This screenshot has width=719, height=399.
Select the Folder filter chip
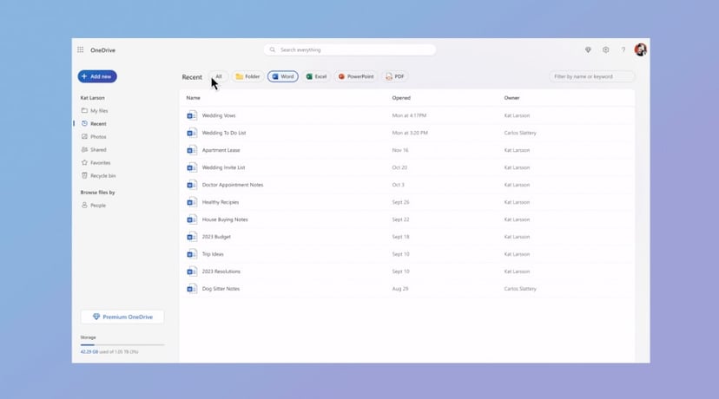point(247,76)
